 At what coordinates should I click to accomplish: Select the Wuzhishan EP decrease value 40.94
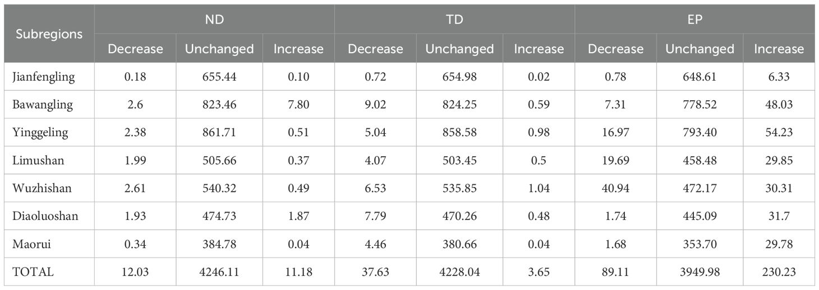(x=615, y=189)
